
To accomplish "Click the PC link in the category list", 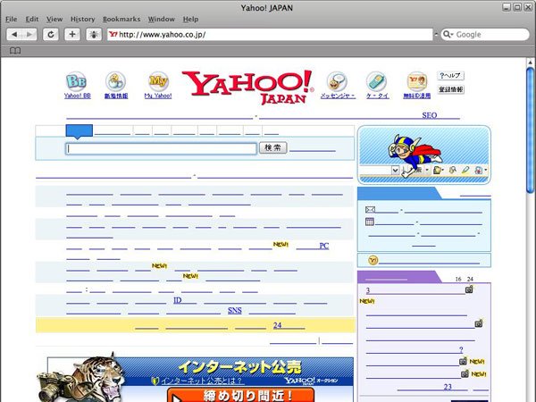I will (x=323, y=246).
